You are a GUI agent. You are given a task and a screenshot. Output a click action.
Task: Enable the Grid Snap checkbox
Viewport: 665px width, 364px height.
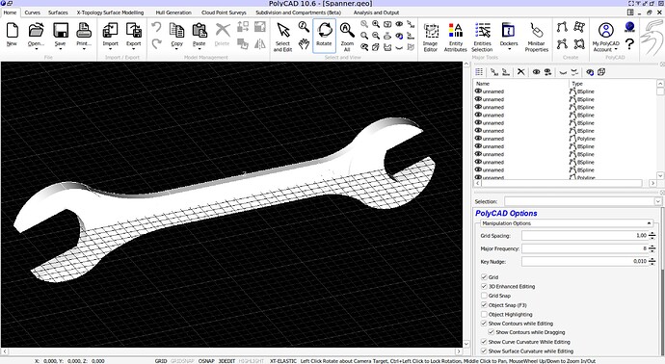(x=484, y=296)
